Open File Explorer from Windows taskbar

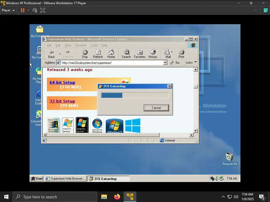(x=104, y=197)
